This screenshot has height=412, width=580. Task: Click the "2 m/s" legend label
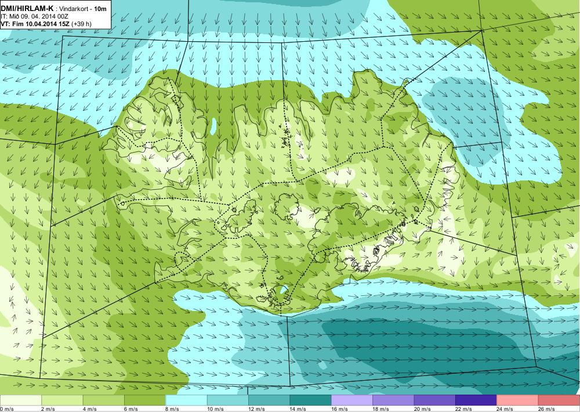tap(48, 409)
